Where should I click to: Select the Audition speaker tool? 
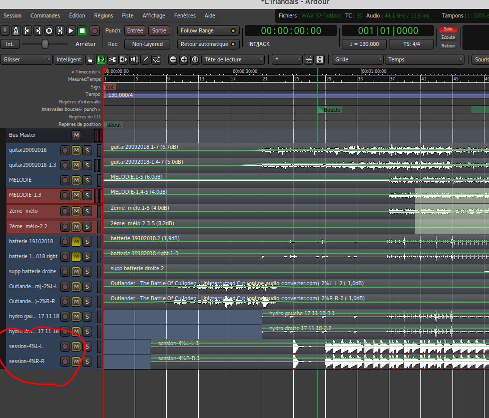134,59
